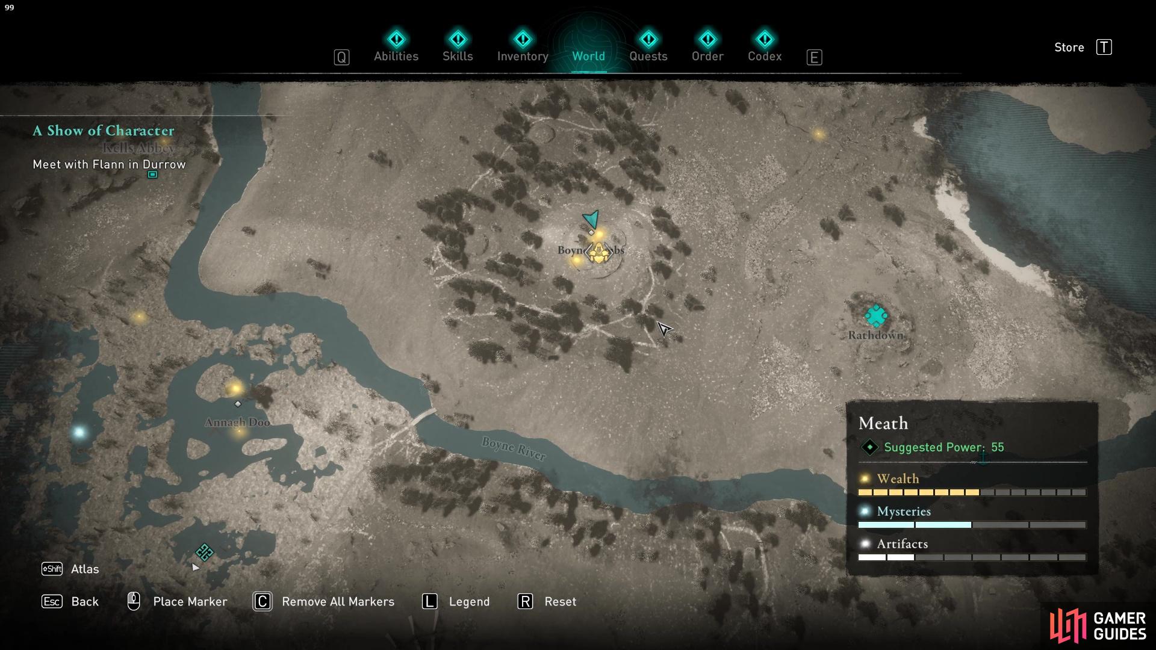Click the objective Meet with Flann in Durrow
This screenshot has height=650, width=1156.
point(109,164)
